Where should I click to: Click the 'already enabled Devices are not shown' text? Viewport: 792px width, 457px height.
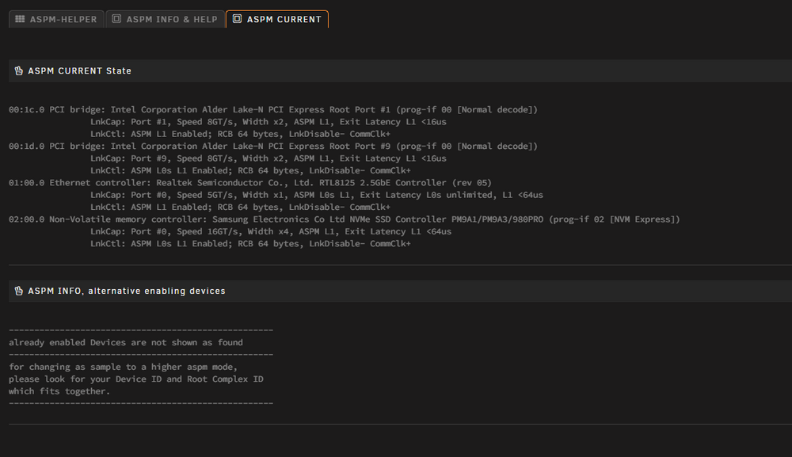[x=126, y=342]
